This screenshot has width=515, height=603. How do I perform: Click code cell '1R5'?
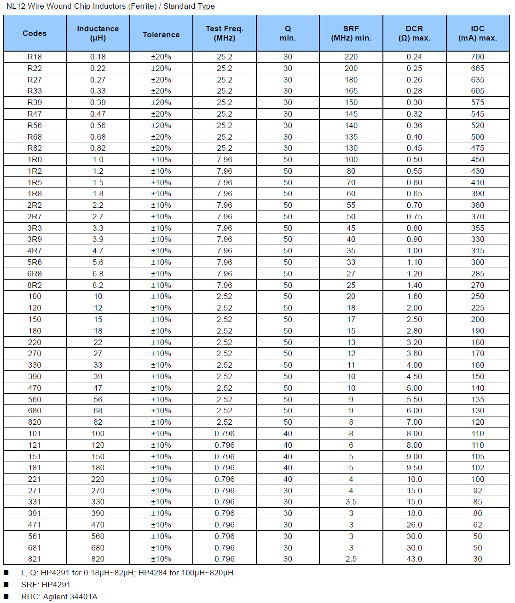coord(35,182)
